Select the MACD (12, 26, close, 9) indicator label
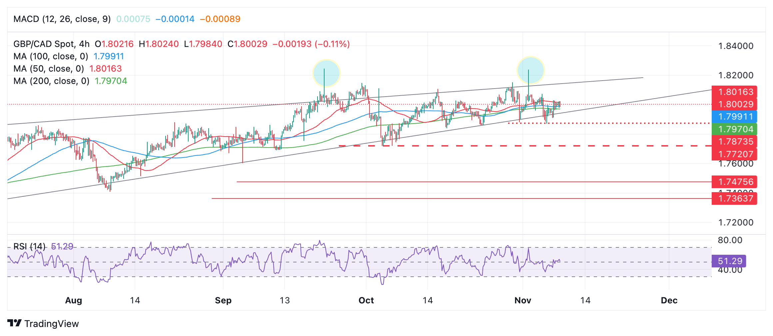This screenshot has width=773, height=336. pyautogui.click(x=62, y=19)
